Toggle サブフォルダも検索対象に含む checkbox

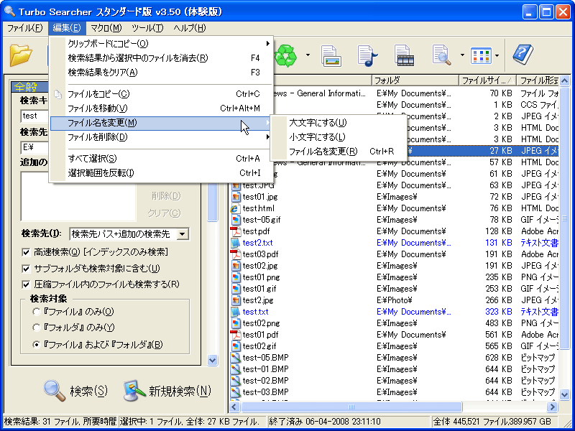pos(26,269)
